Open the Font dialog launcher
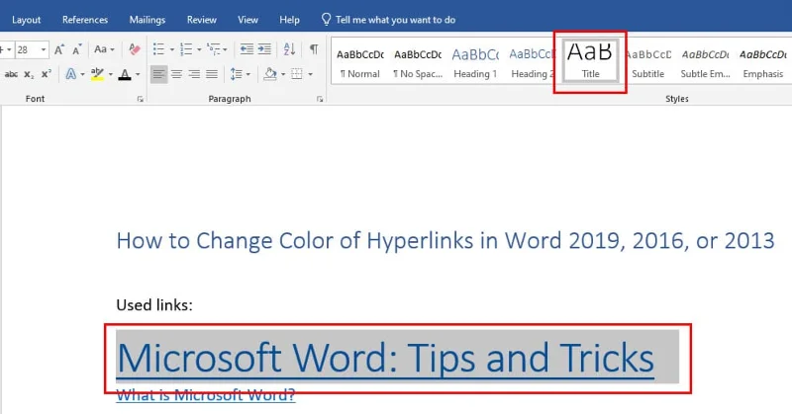792x414 pixels. tap(140, 100)
